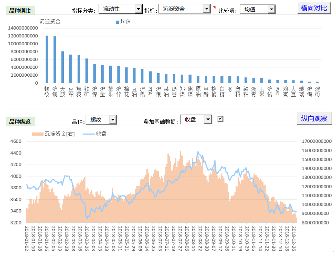Select the 沪铜 bar in the bar chart
334x258 pixels.
pos(55,59)
